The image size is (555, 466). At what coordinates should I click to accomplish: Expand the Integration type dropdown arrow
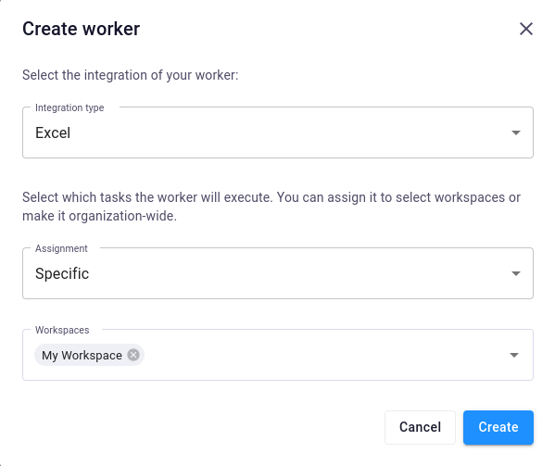click(x=516, y=132)
